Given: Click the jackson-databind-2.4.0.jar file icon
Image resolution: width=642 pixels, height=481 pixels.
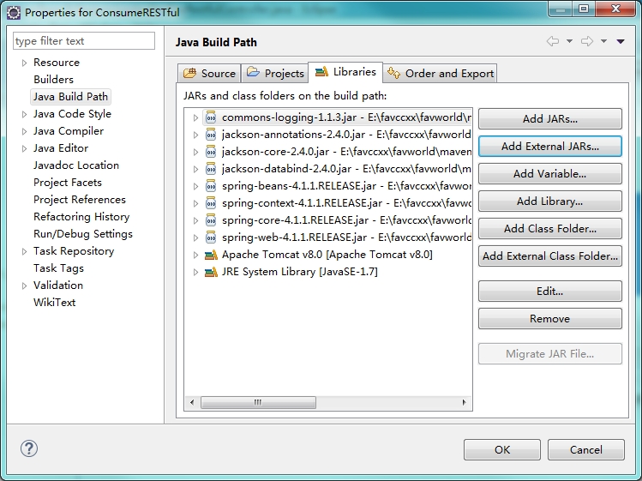Looking at the screenshot, I should tap(211, 169).
